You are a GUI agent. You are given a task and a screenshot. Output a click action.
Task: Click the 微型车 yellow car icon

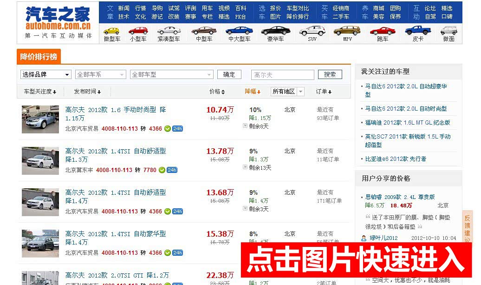111,31
